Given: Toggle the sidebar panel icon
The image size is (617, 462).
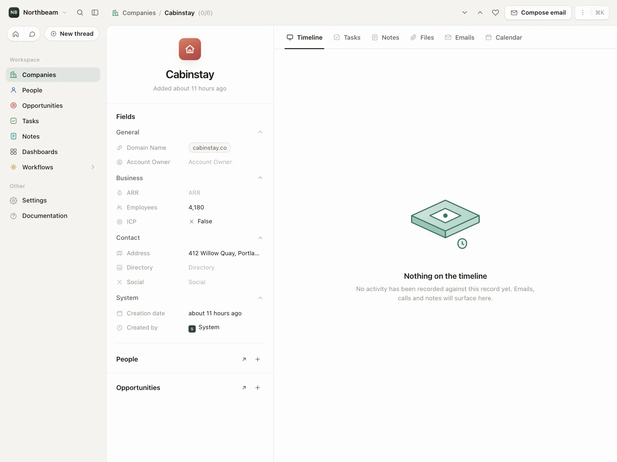Looking at the screenshot, I should 95,12.
